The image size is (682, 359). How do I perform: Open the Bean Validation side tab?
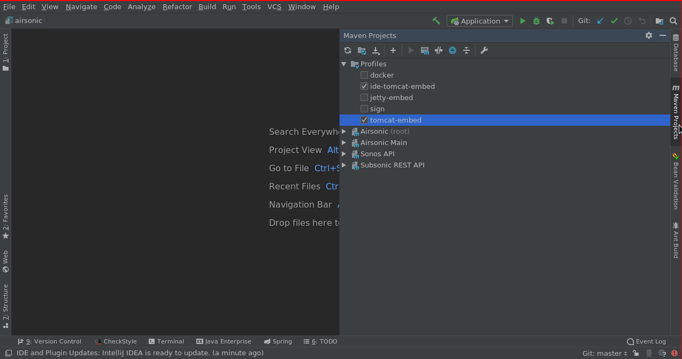676,181
